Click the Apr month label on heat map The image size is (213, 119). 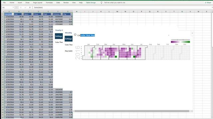pyautogui.click(x=114, y=44)
